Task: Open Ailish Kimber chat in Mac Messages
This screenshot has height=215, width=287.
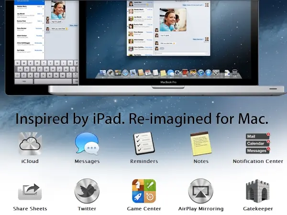Action: [140, 41]
